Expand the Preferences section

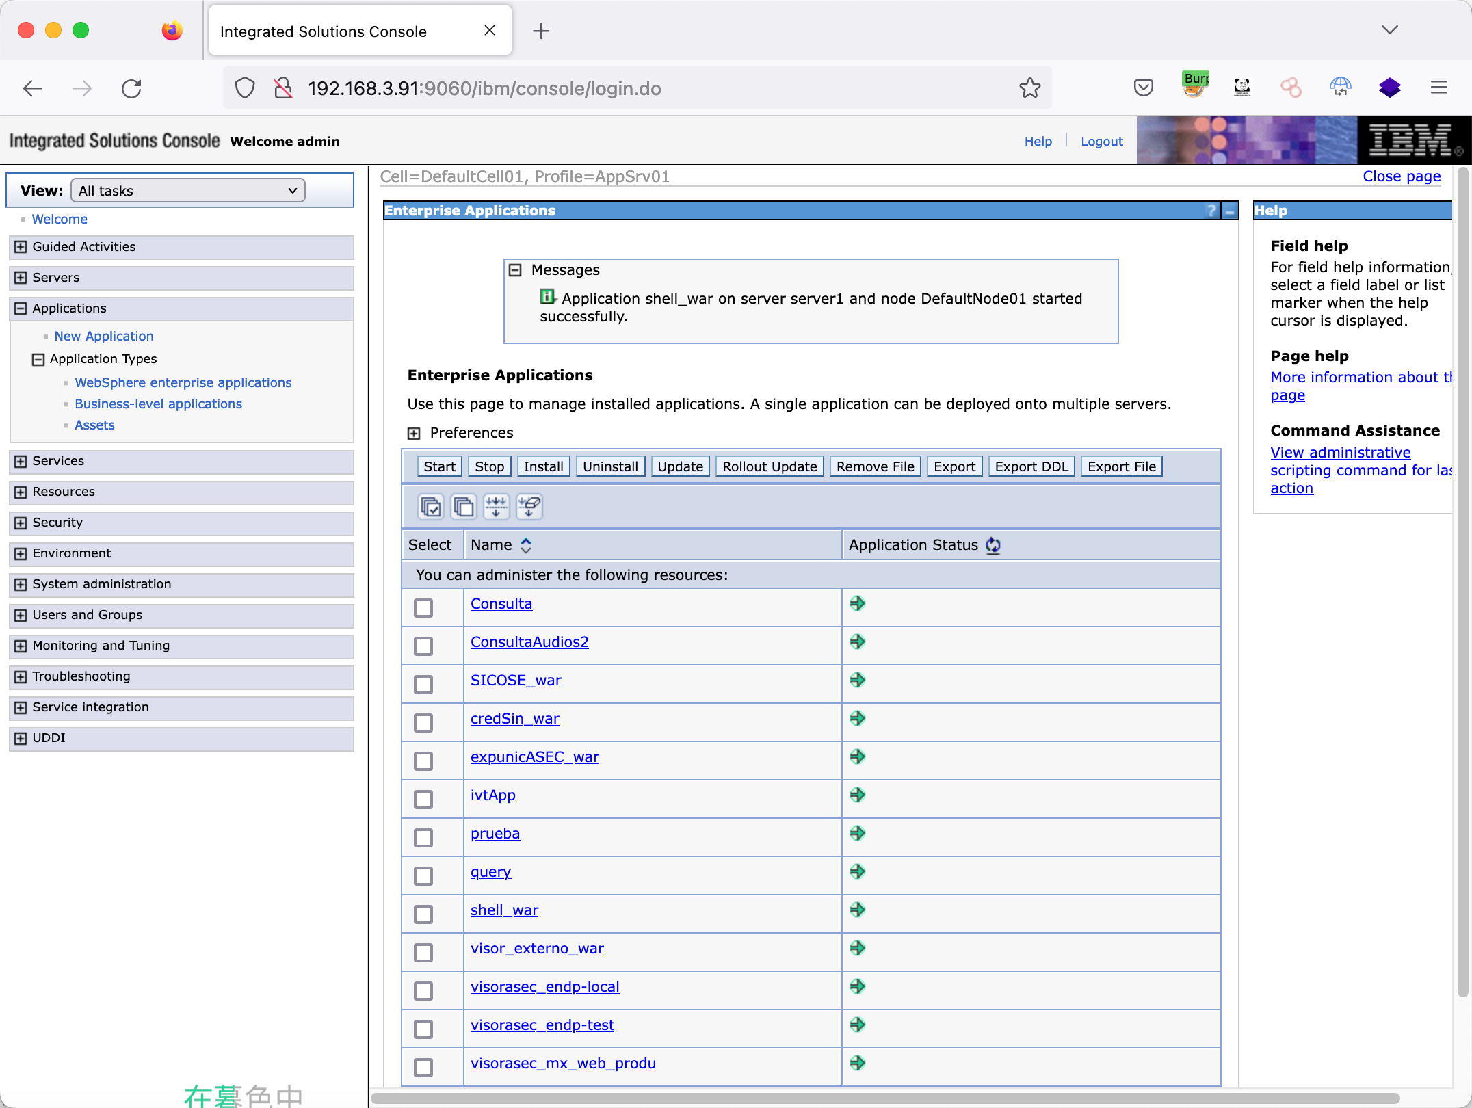tap(414, 433)
